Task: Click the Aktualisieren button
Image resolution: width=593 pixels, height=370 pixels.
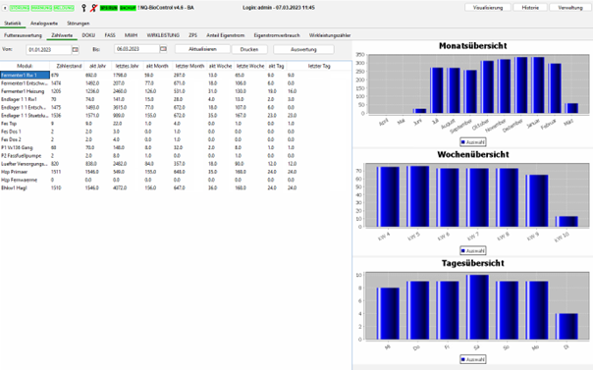Action: click(x=202, y=49)
